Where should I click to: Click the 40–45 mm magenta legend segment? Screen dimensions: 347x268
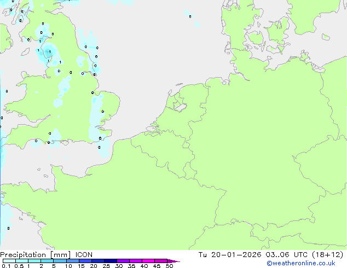[x=148, y=261]
